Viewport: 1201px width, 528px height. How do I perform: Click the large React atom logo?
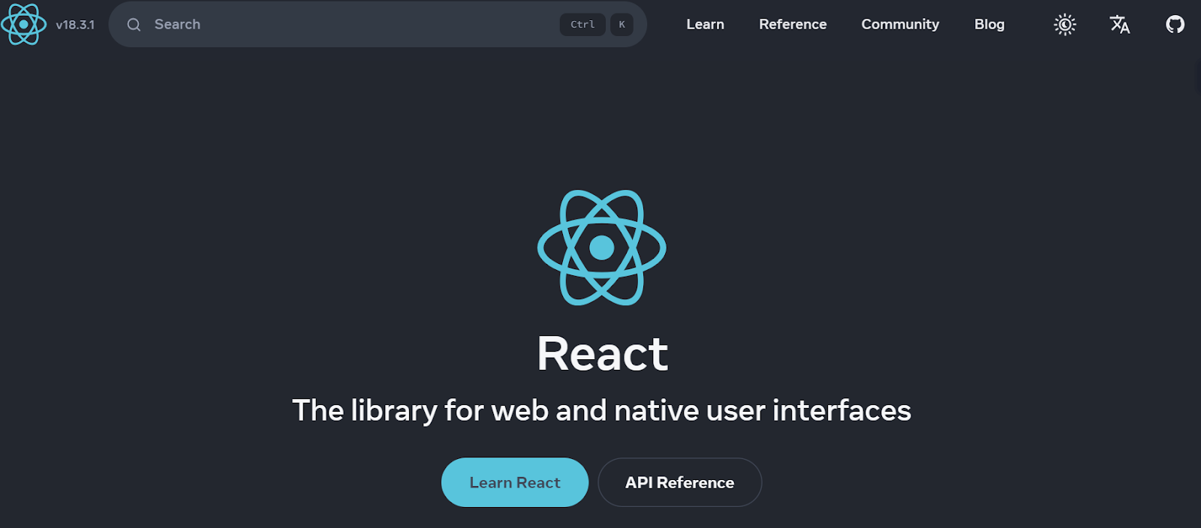coord(602,247)
